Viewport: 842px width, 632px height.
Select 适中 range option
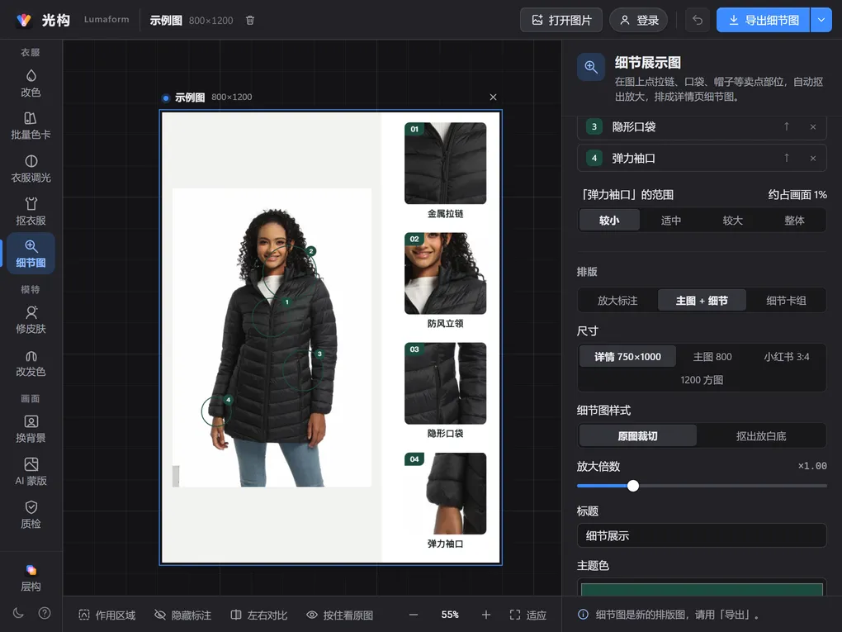(670, 221)
